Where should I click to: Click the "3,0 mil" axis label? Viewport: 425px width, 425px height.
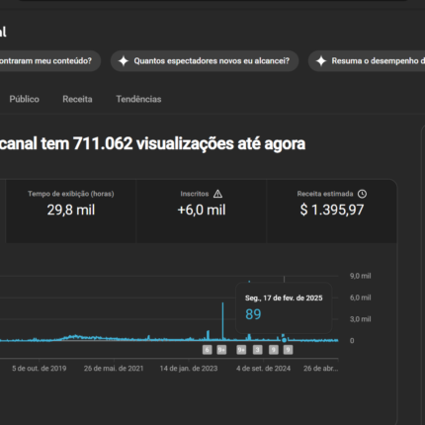(361, 319)
